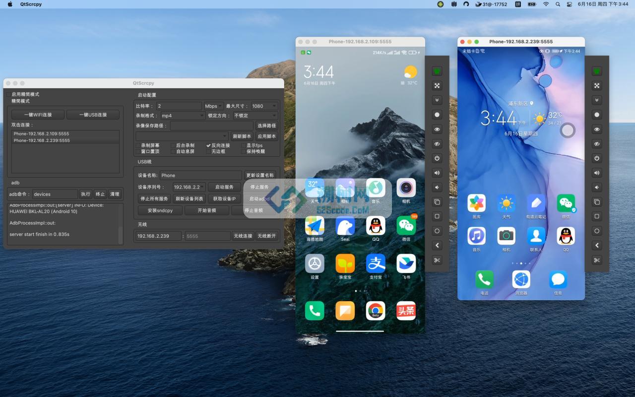635x397 pixels.
Task: Open Spotlight search in the menu bar
Action: coord(558,4)
